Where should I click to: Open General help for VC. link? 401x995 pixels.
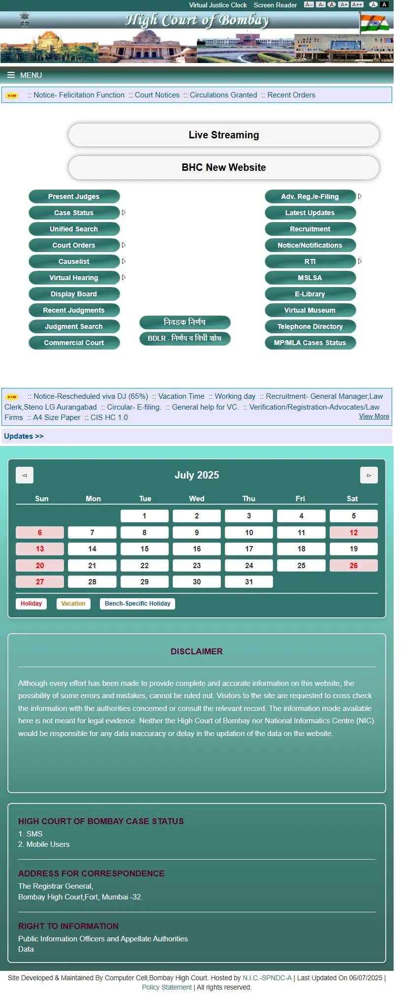click(205, 407)
